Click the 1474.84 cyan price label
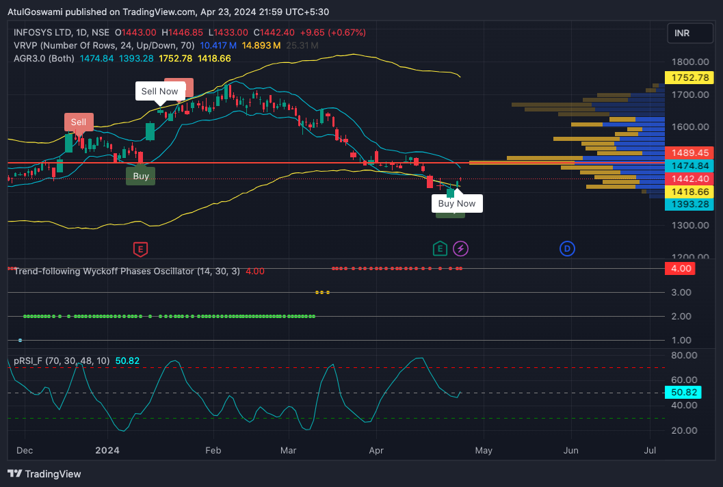 (689, 166)
